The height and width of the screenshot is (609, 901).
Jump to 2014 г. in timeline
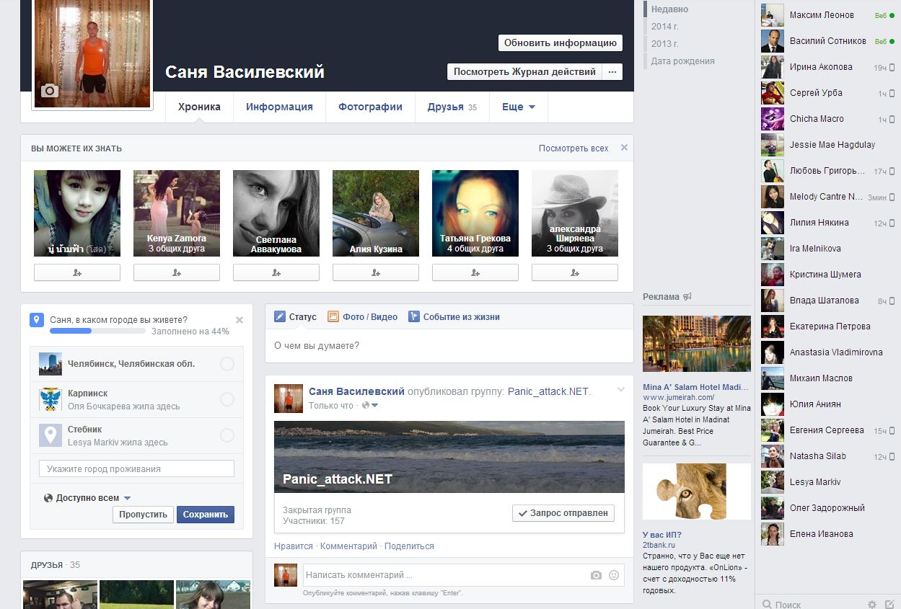pos(664,27)
